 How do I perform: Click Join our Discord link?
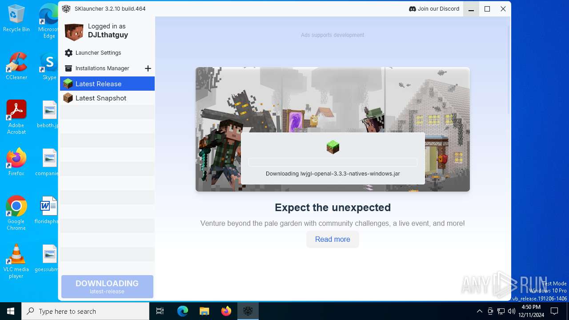tap(434, 9)
